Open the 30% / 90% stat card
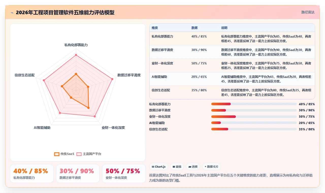This screenshot has width=325, height=193. [x=78, y=173]
